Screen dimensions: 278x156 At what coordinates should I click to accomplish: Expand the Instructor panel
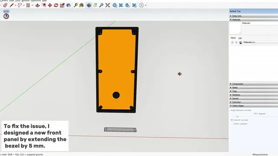pos(254,102)
